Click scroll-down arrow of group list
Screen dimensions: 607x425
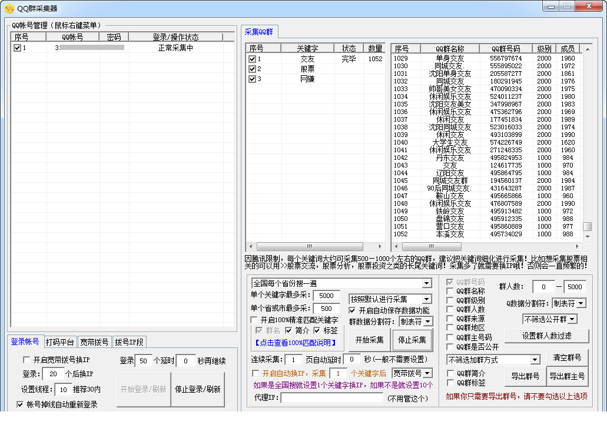click(587, 236)
